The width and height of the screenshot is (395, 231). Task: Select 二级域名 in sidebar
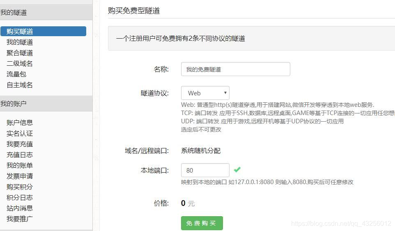(20, 64)
